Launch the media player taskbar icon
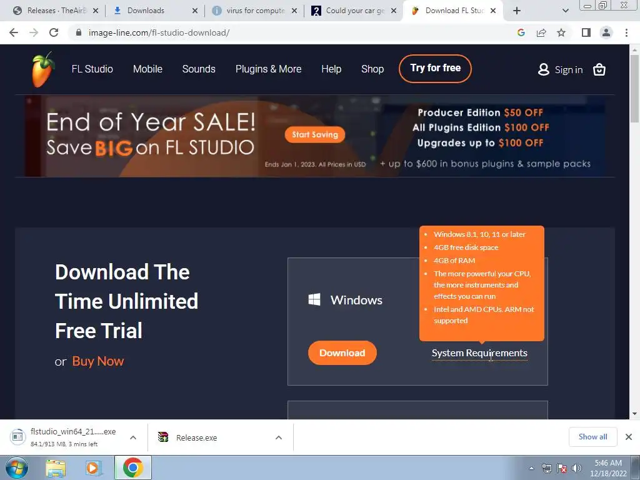This screenshot has width=640, height=480. click(x=93, y=468)
